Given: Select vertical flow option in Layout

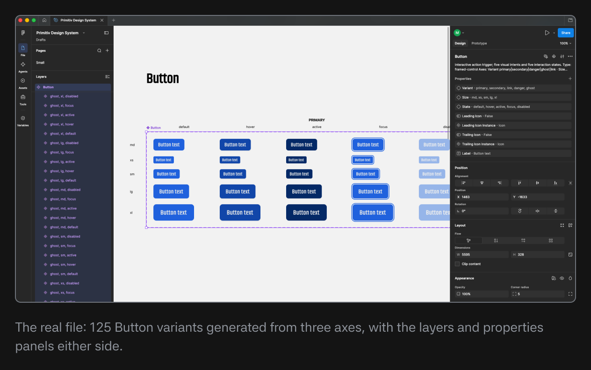Looking at the screenshot, I should (x=496, y=241).
